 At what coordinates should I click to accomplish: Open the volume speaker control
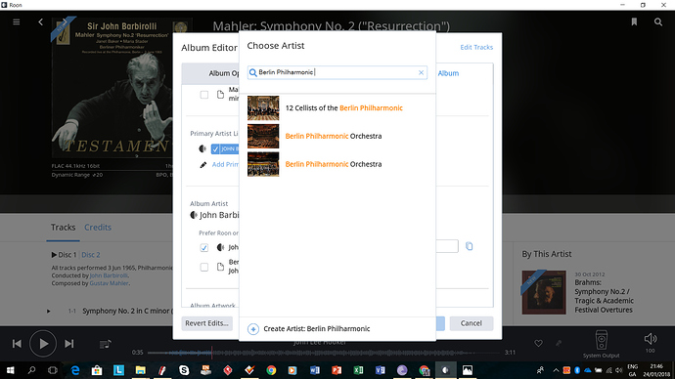[x=650, y=339]
